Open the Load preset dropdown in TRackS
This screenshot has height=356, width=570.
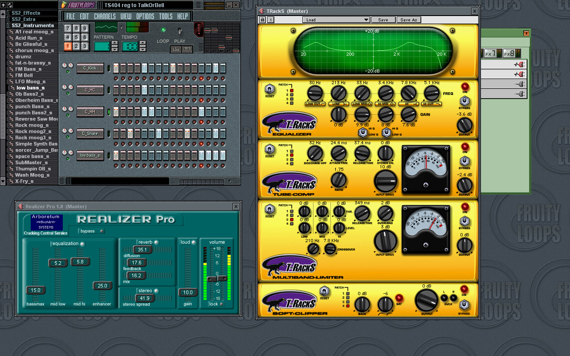(x=336, y=20)
